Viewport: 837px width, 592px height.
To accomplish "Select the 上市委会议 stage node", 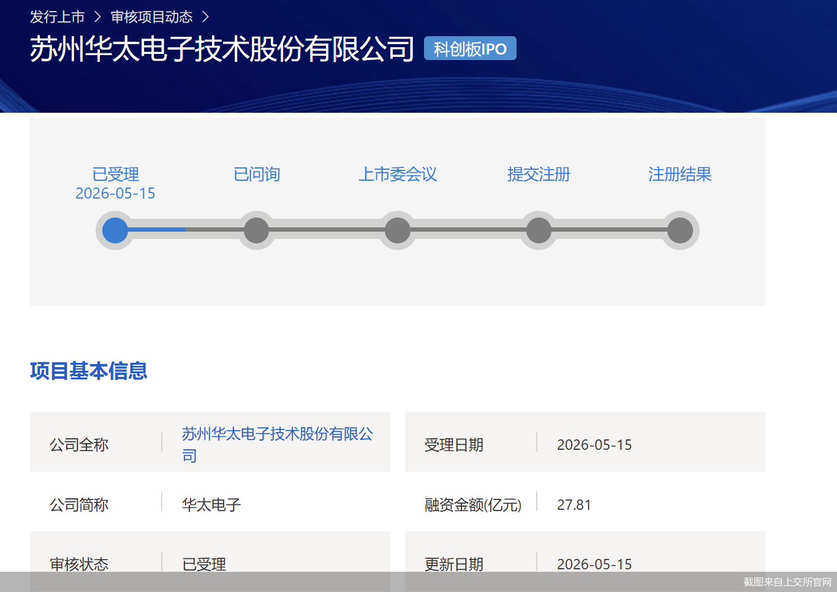I will (398, 230).
